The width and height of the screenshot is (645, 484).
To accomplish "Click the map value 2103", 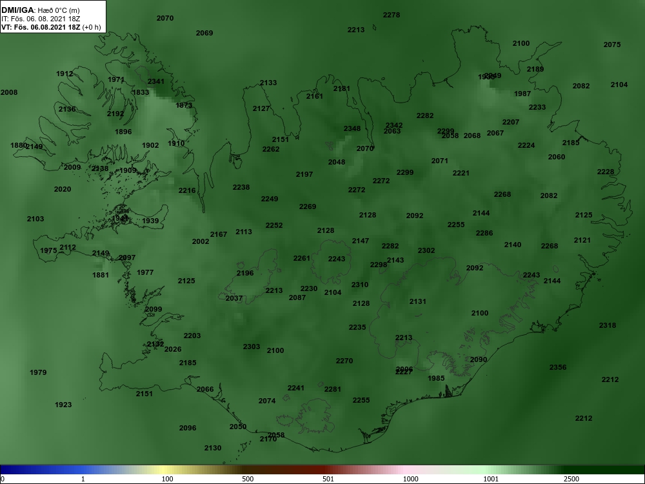I will (x=35, y=219).
